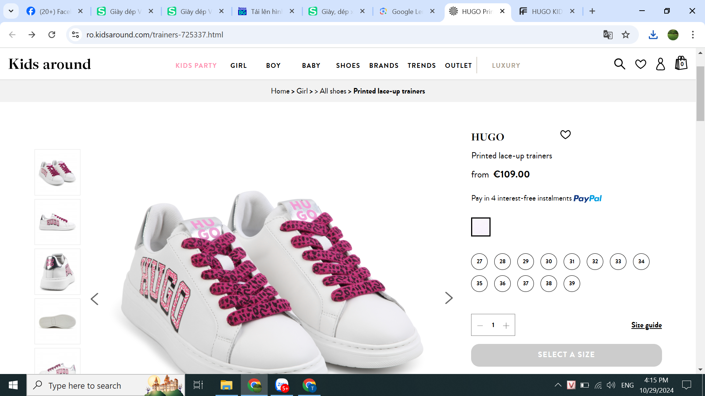
Task: Open Windows Start menu
Action: point(13,385)
